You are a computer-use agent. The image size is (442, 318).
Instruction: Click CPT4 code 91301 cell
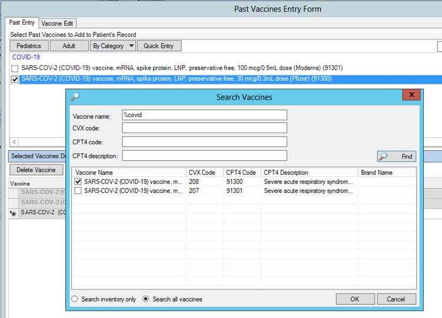(235, 191)
